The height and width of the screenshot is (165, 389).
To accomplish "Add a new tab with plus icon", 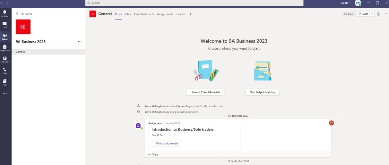I will pyautogui.click(x=190, y=14).
